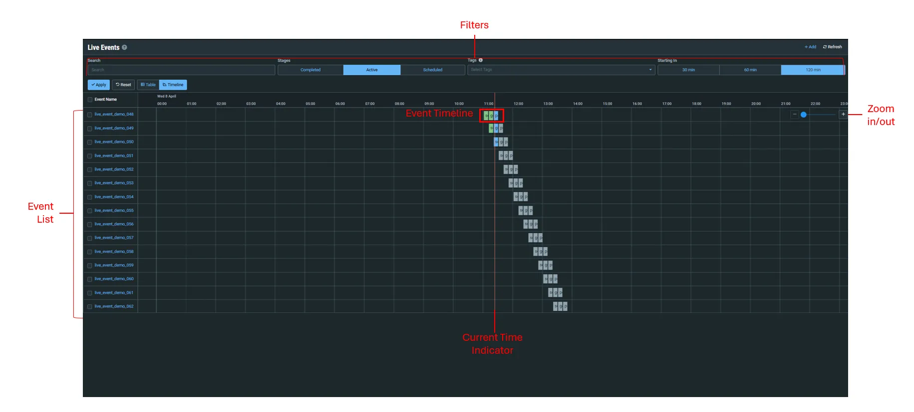Click the timeline block for live_event_demo_050

coord(501,142)
